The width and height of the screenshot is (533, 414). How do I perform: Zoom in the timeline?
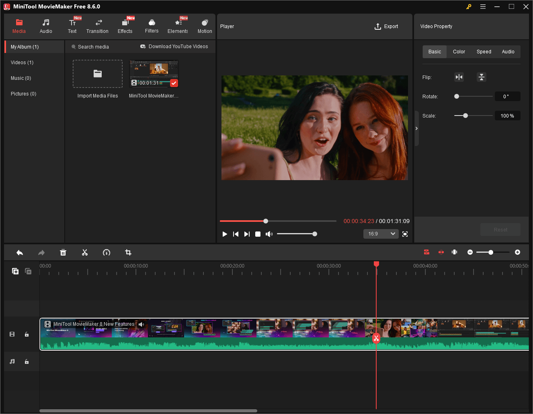tap(518, 252)
